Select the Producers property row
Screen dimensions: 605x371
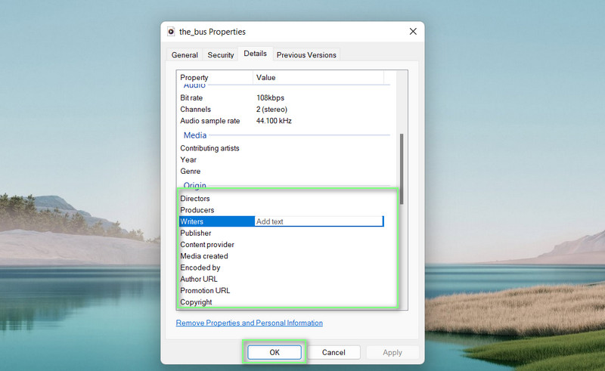[197, 210]
